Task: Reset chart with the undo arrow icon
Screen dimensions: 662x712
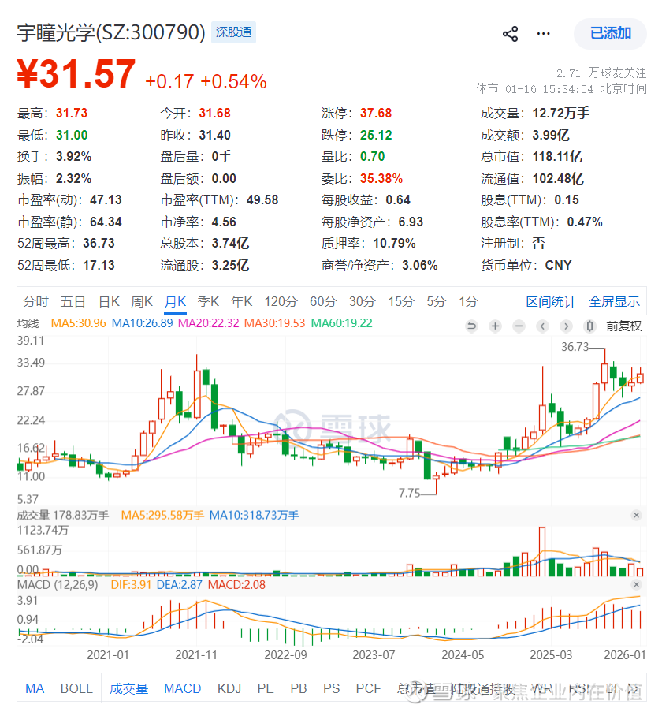Action: coord(472,326)
